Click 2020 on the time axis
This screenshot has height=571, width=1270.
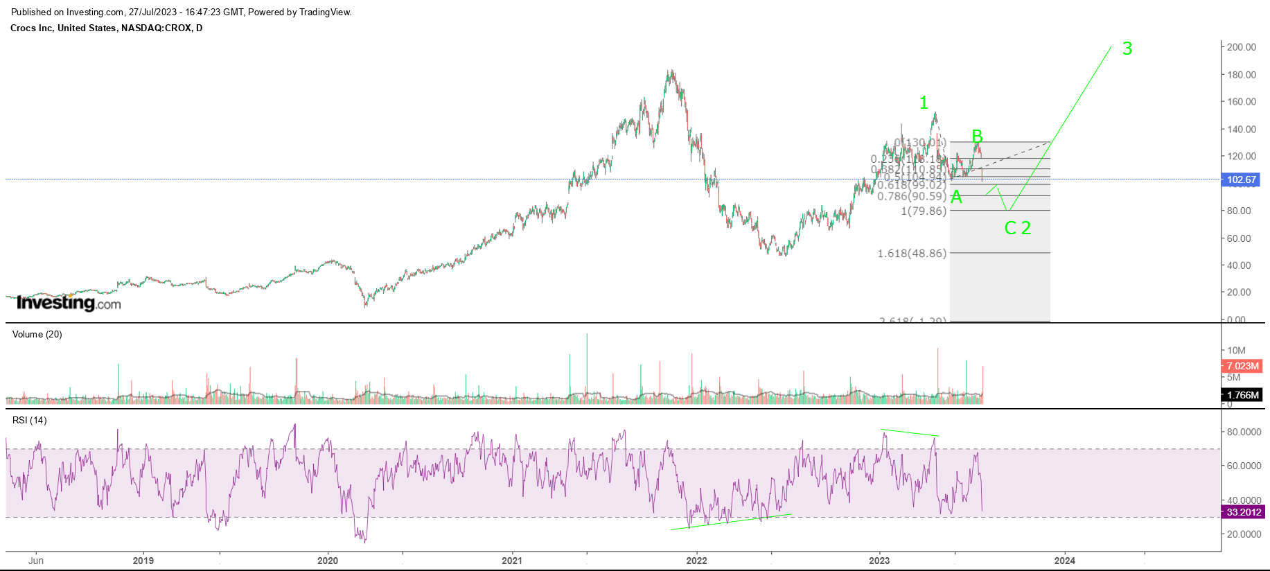327,561
